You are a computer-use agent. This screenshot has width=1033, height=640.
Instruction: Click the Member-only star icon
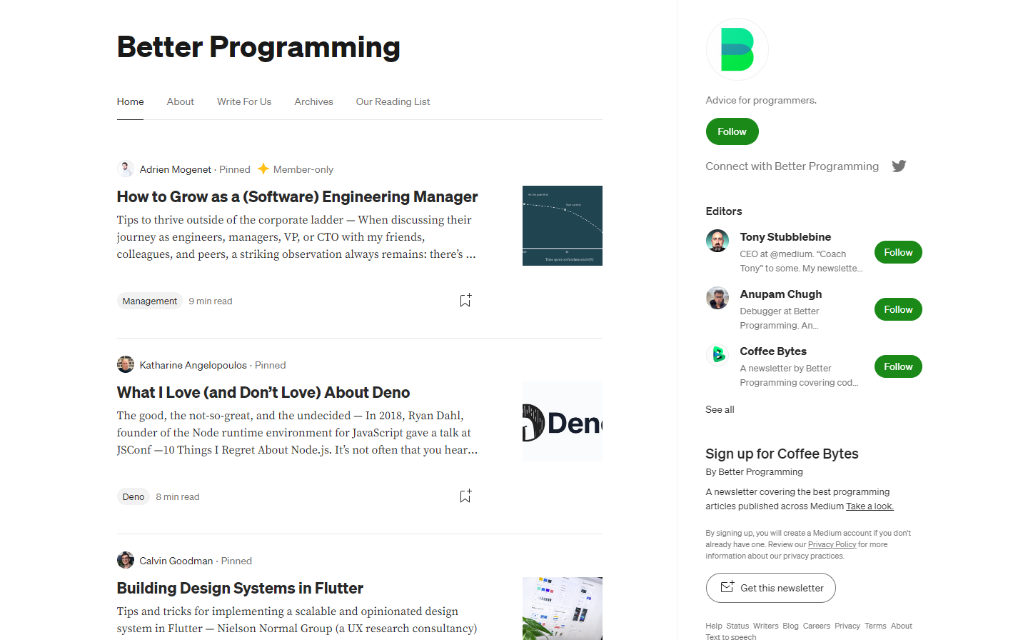tap(263, 169)
